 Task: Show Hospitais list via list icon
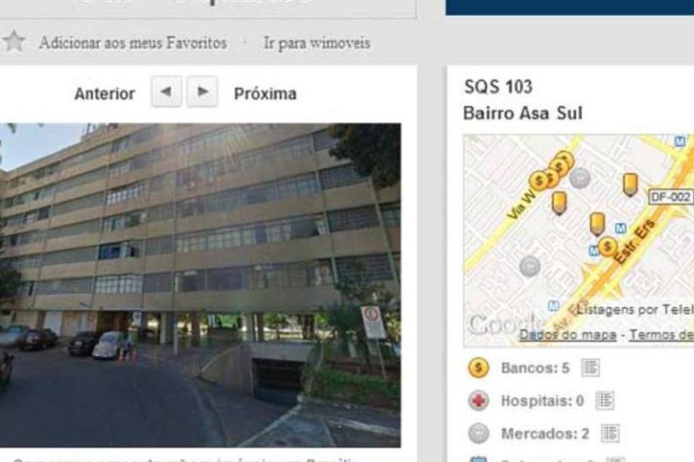point(604,400)
